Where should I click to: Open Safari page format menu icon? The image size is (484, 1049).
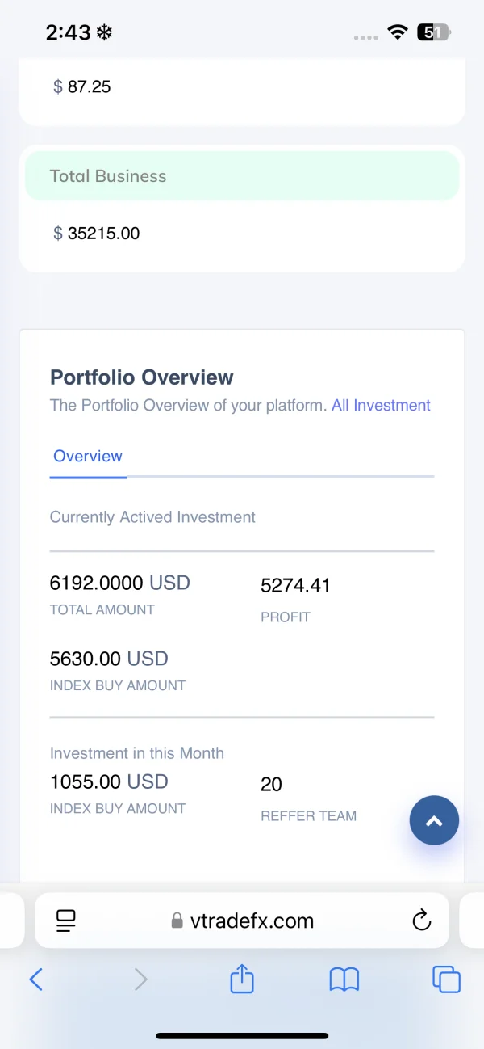coord(65,921)
